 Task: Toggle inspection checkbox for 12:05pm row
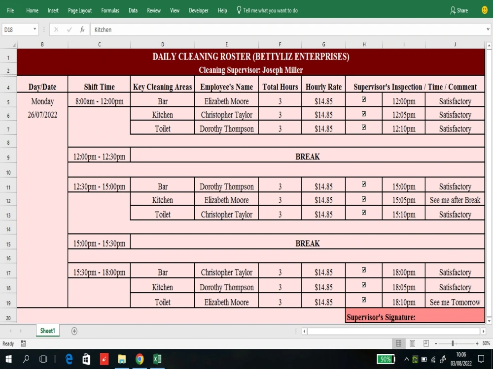[364, 114]
